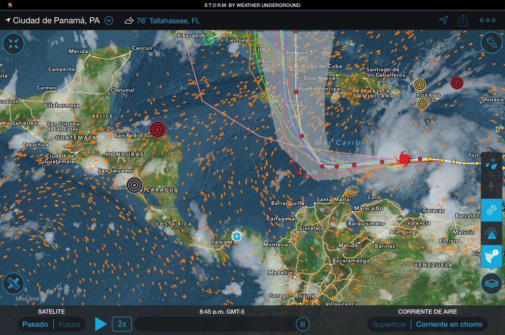Click the Bogotá city label
The height and width of the screenshot is (335, 505).
tap(305, 296)
